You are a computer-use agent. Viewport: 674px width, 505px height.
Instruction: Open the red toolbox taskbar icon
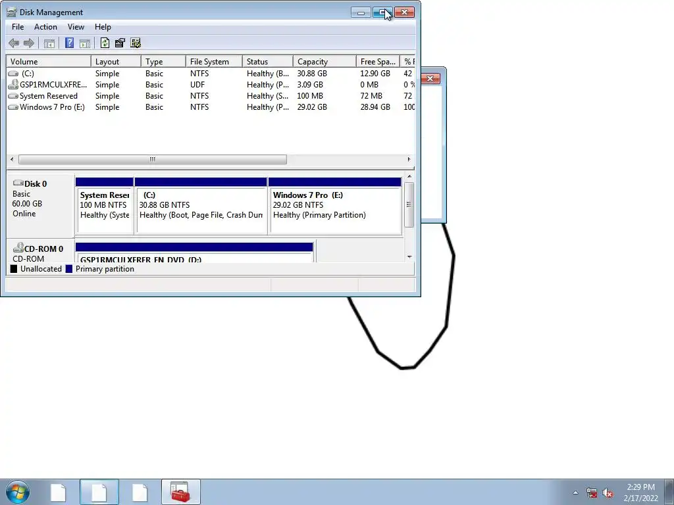coord(180,492)
